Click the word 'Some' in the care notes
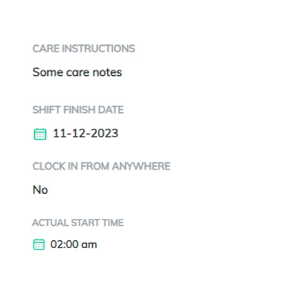The width and height of the screenshot is (286, 286). [x=48, y=72]
